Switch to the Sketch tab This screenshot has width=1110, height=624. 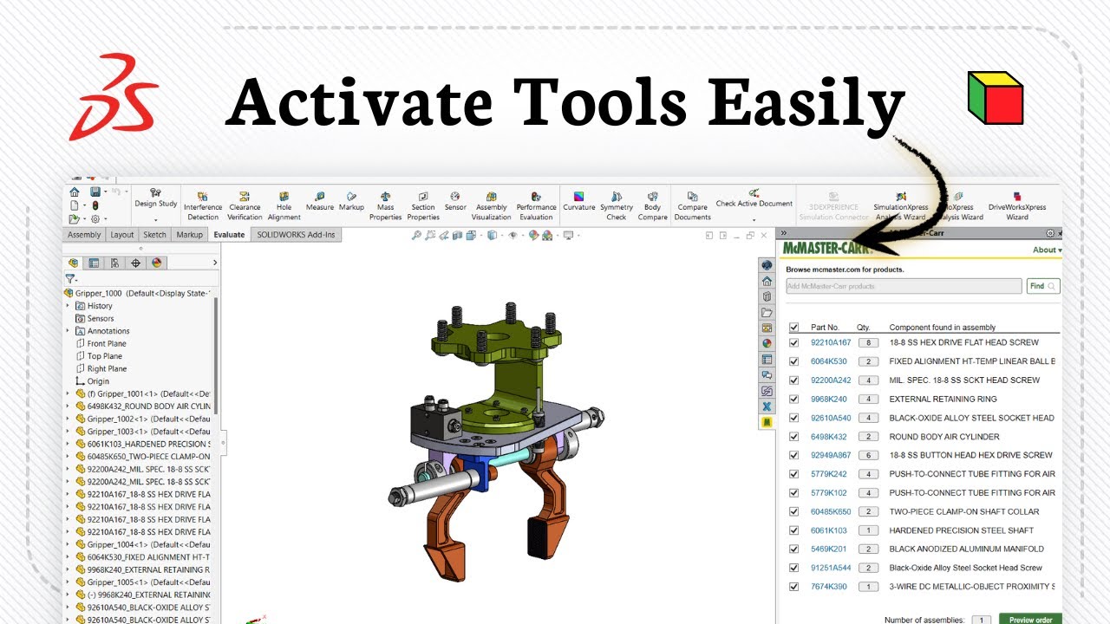pos(154,235)
